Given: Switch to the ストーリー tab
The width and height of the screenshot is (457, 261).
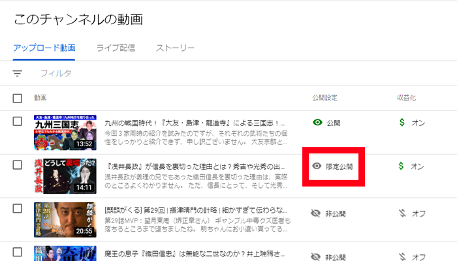Looking at the screenshot, I should click(x=175, y=48).
